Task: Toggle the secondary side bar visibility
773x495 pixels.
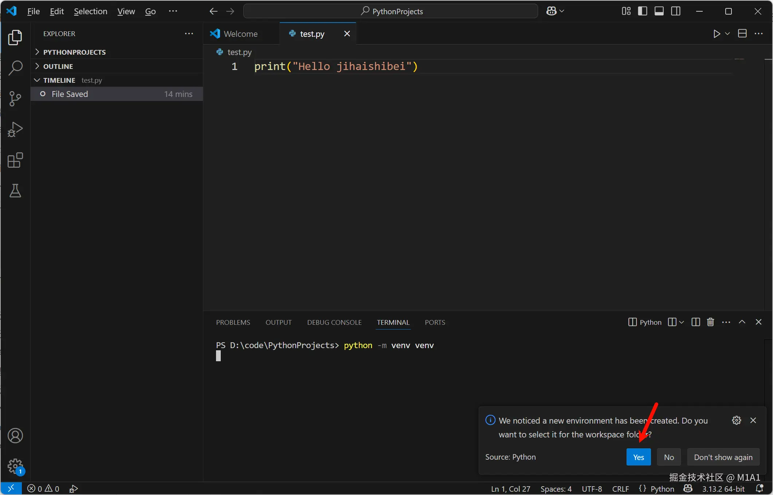Action: (676, 11)
